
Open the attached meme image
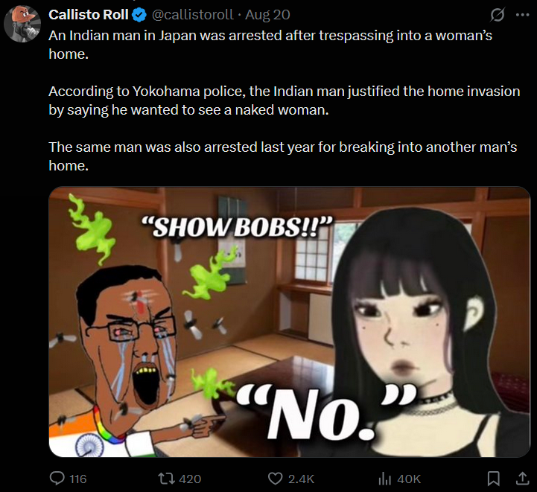tap(290, 322)
